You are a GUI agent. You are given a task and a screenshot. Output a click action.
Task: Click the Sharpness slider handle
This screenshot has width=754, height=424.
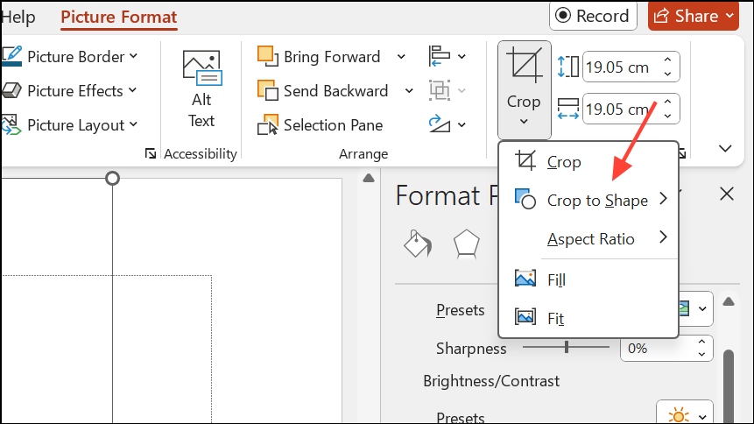[567, 347]
